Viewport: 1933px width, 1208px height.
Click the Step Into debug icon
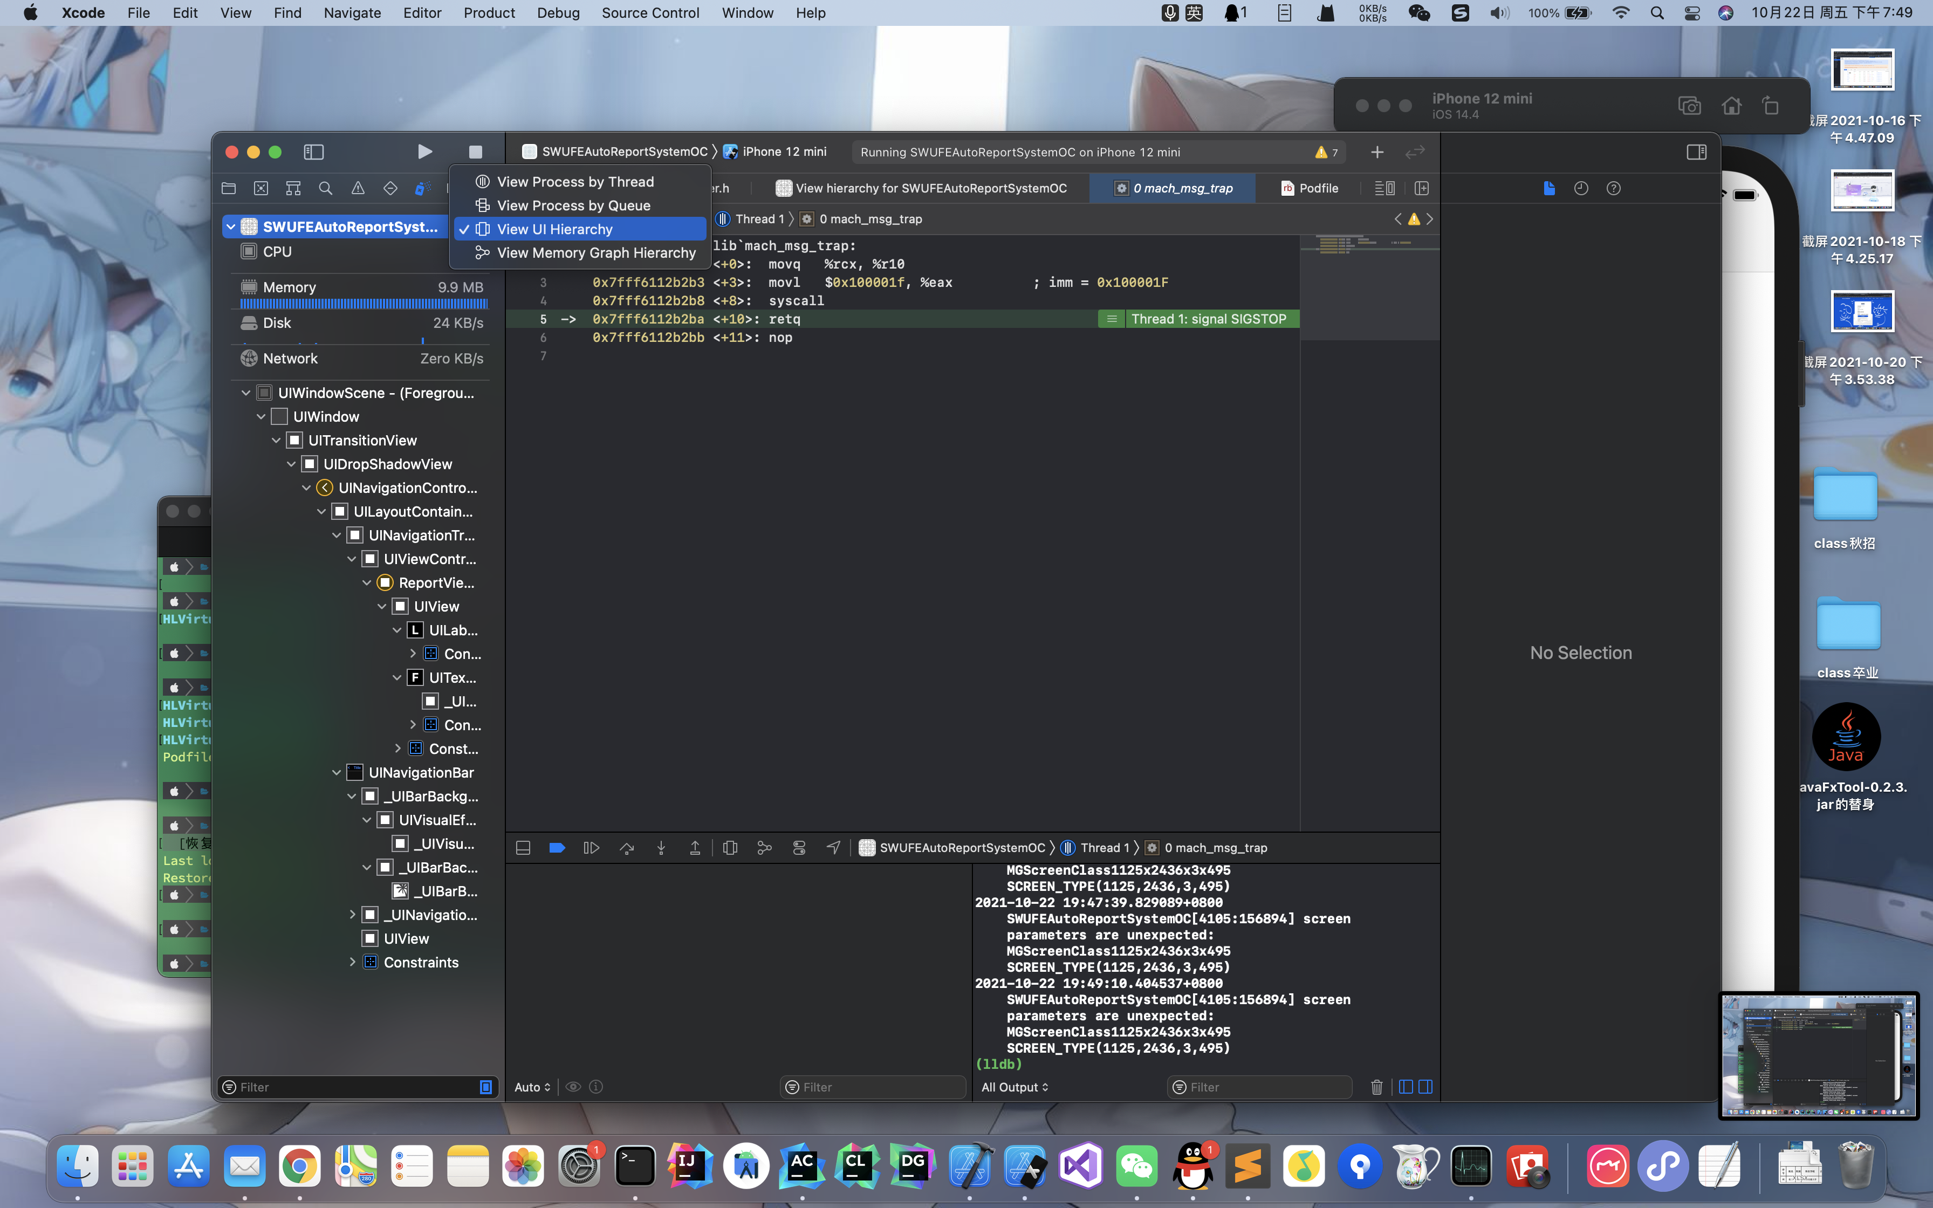661,848
